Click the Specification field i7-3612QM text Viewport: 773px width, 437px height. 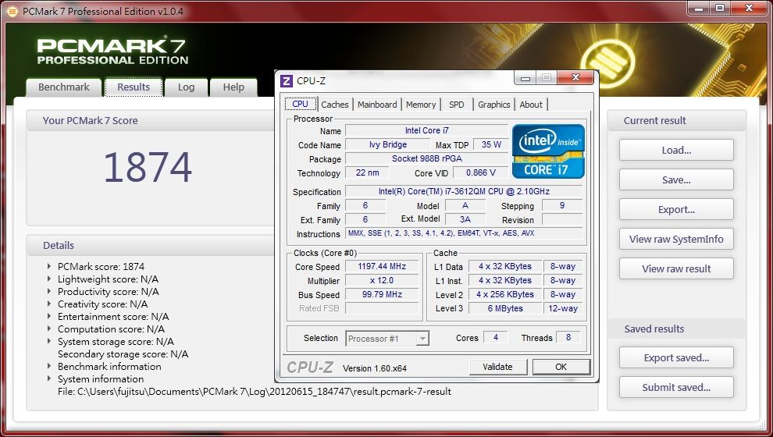[x=464, y=191]
